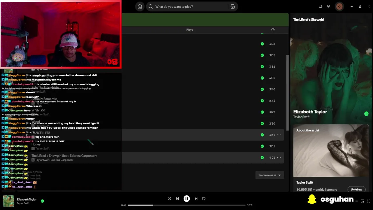Toggle the saved check for the 3:55 track

262,55
